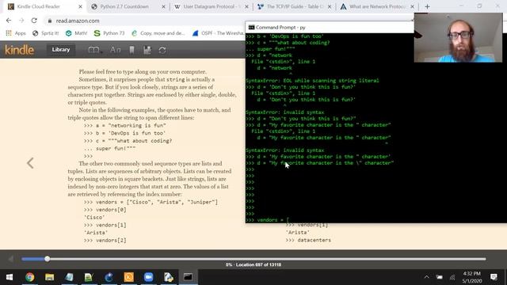Open the Python 73 bookmark

tap(109, 33)
